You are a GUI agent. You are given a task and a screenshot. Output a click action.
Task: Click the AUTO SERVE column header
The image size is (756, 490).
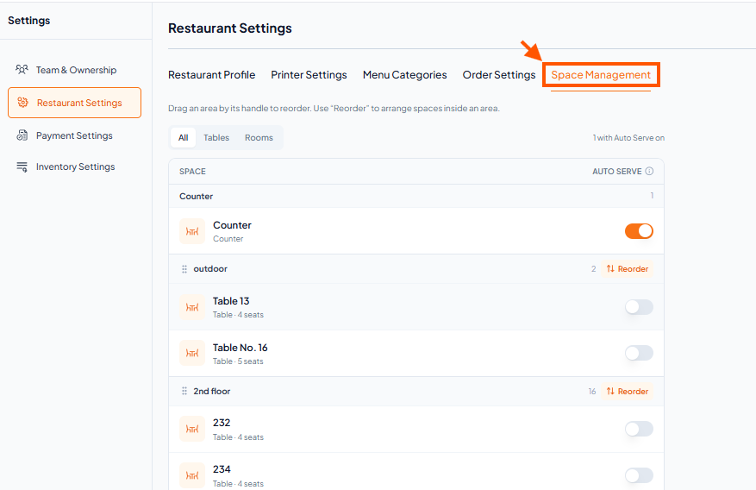(x=616, y=171)
